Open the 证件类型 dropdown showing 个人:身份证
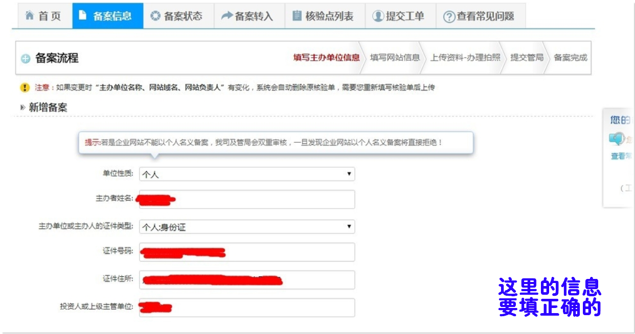Viewport: 635px width, 334px height. point(247,227)
